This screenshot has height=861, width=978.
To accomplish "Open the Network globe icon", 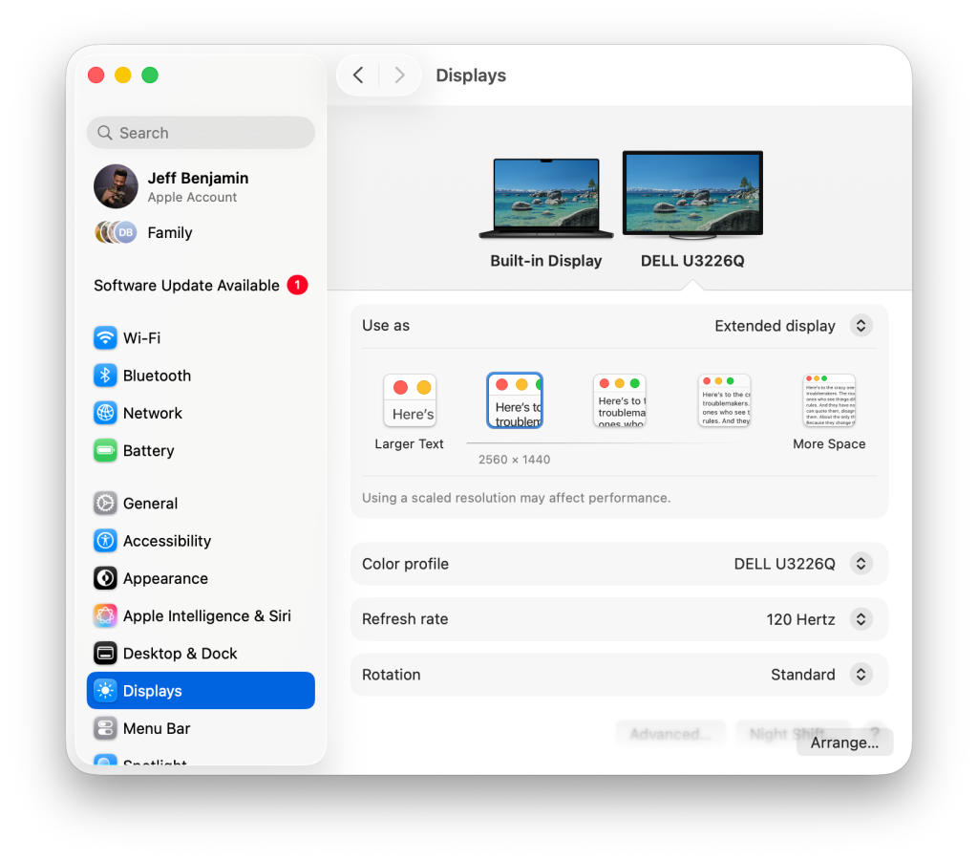I will tap(105, 413).
